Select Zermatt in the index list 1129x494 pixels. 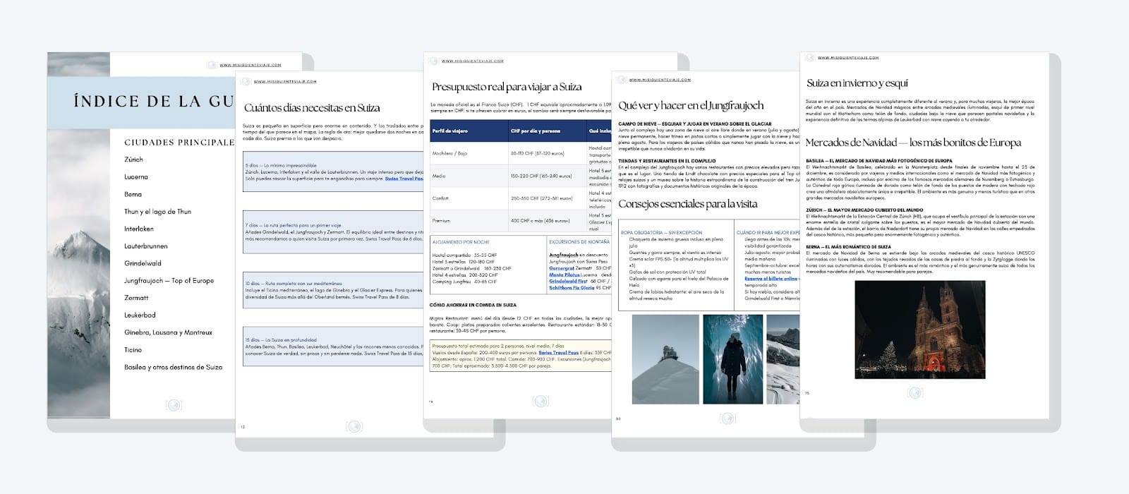[x=136, y=298]
